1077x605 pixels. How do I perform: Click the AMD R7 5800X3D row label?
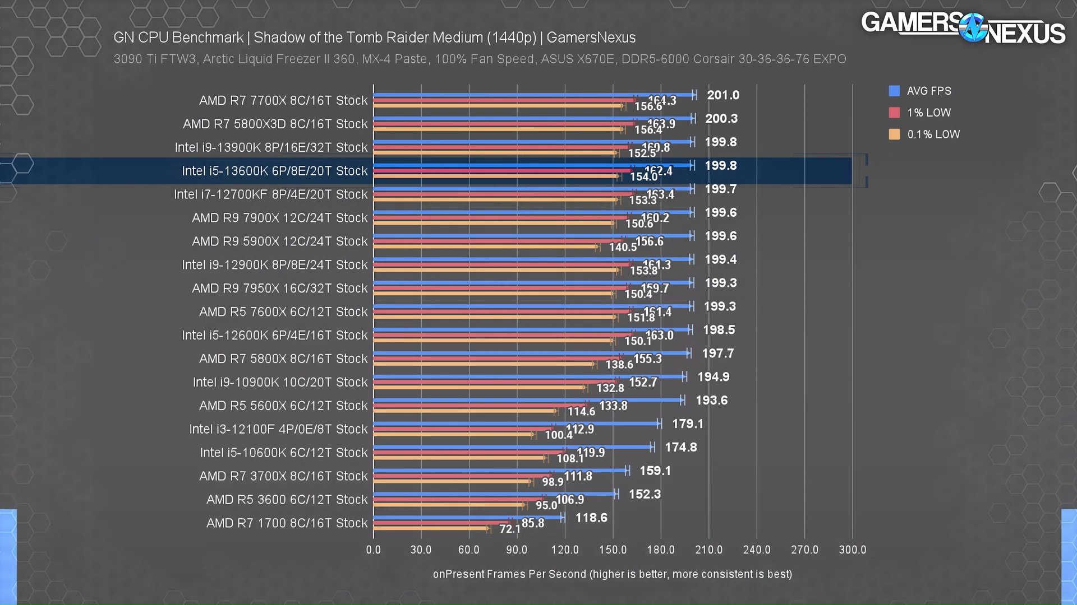[x=275, y=124]
